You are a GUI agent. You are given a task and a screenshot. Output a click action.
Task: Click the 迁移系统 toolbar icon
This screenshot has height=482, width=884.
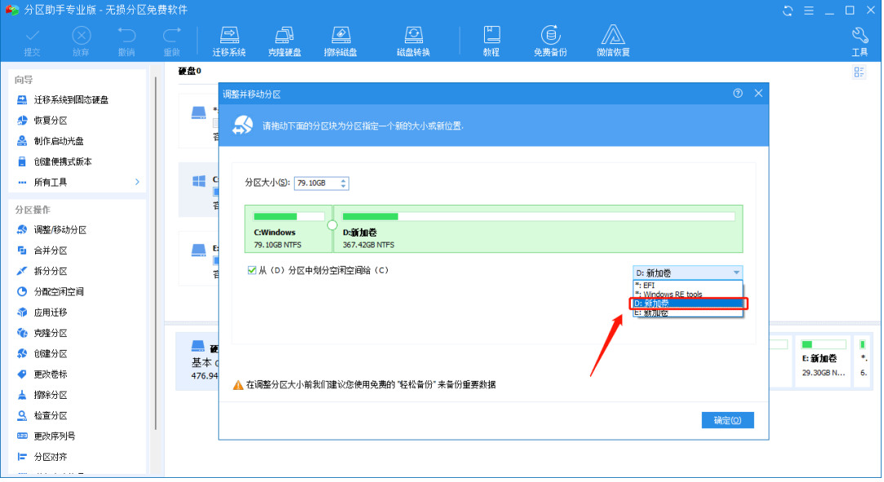pyautogui.click(x=229, y=41)
